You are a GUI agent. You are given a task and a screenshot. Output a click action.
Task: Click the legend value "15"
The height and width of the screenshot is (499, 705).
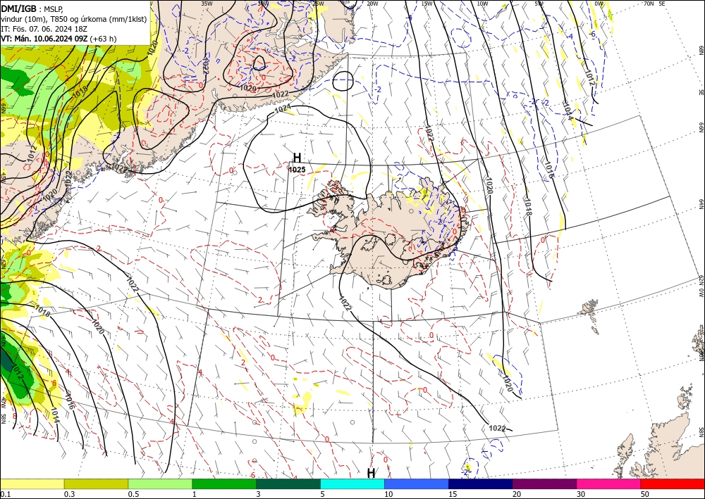pyautogui.click(x=453, y=494)
